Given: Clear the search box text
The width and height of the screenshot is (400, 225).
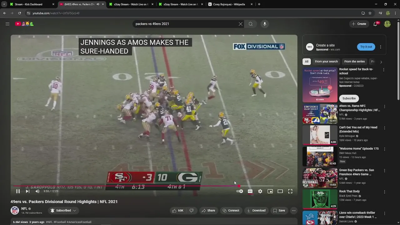Looking at the screenshot, I should tap(241, 24).
